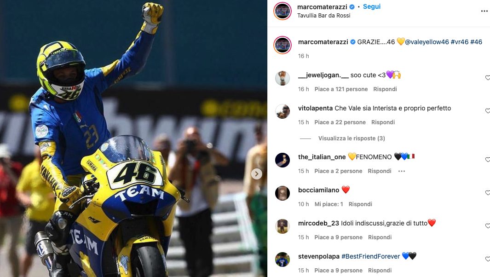Like bocciamilano comment heart icon

tap(488, 193)
